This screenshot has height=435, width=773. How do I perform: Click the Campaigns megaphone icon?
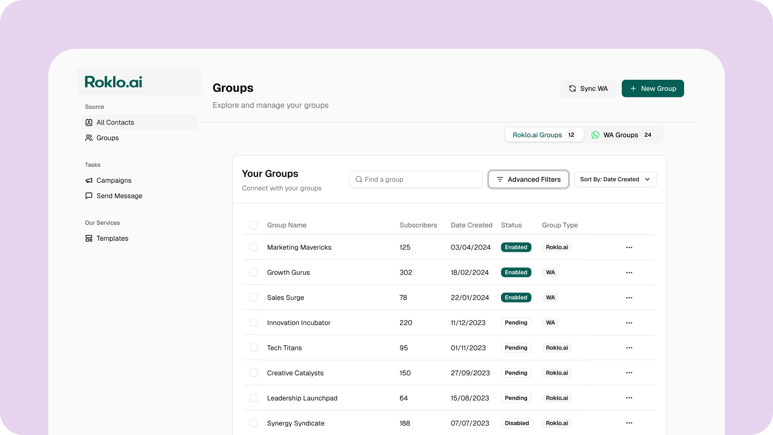click(x=89, y=180)
